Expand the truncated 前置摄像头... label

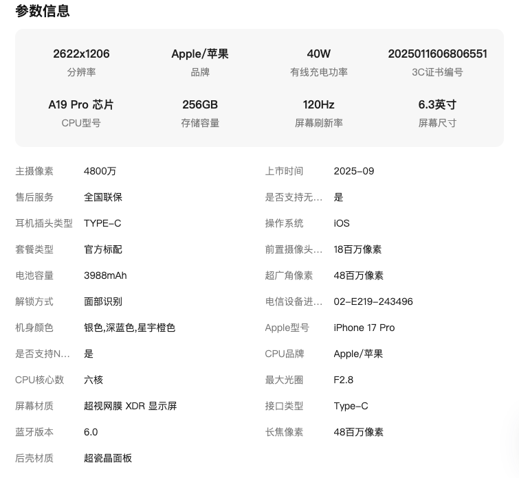tap(294, 249)
